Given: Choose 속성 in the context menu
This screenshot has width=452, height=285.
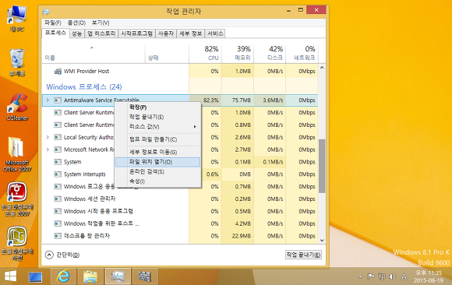Looking at the screenshot, I should (157, 181).
